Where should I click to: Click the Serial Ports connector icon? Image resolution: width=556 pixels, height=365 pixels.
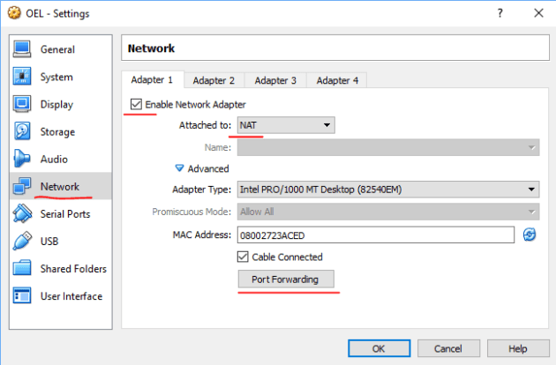click(22, 213)
